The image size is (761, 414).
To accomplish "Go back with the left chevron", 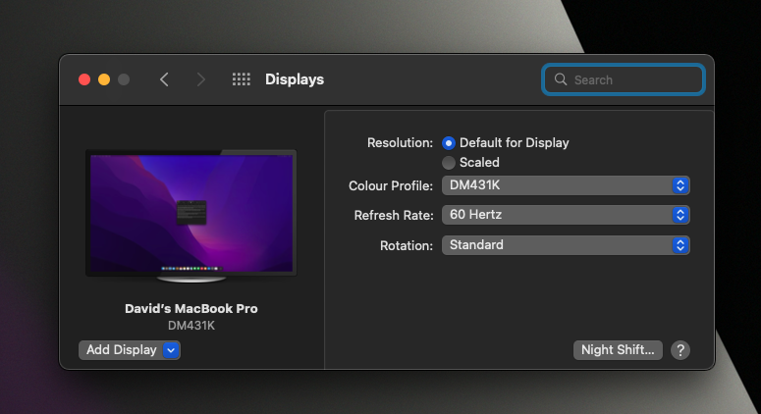I will point(164,79).
